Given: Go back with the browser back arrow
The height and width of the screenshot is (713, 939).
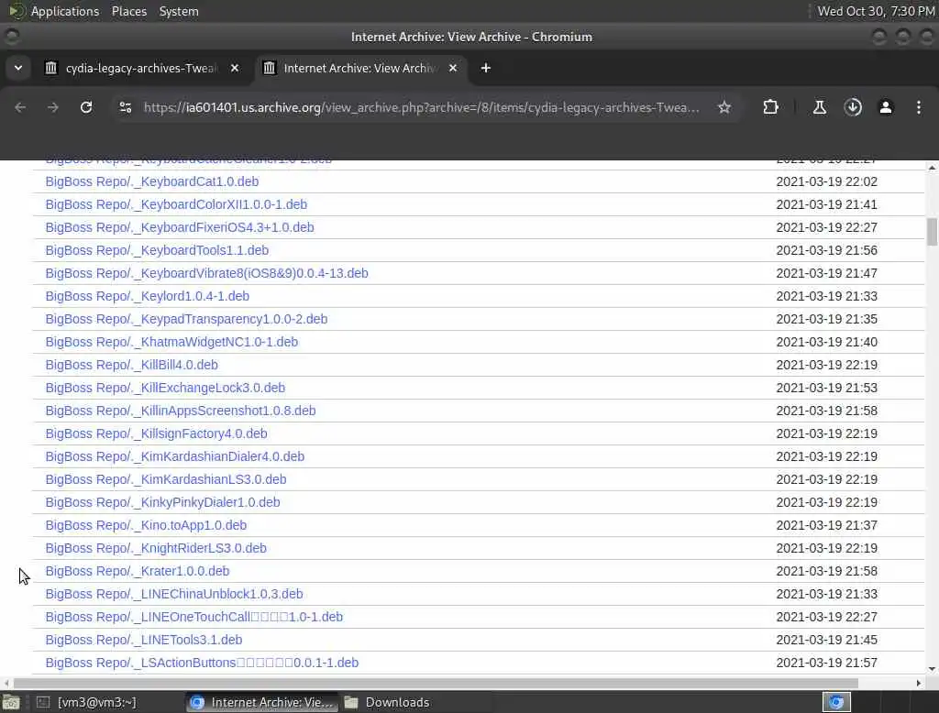Looking at the screenshot, I should 20,107.
